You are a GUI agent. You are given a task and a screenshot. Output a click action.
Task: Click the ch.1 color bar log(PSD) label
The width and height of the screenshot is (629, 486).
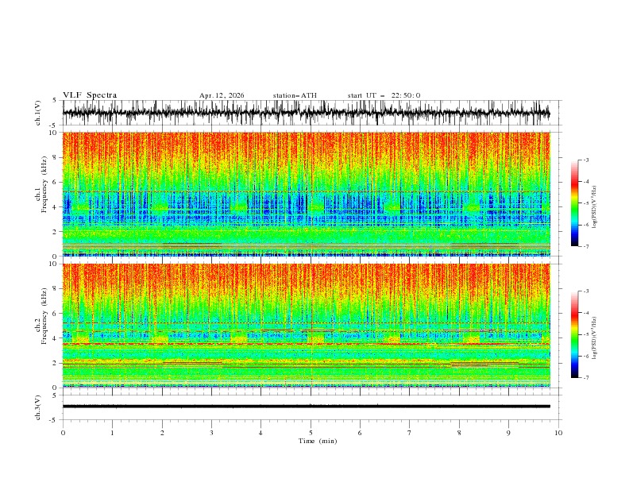tap(595, 207)
